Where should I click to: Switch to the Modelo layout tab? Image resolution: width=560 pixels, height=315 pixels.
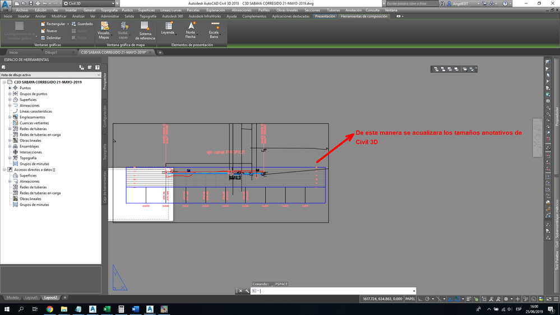[12, 298]
